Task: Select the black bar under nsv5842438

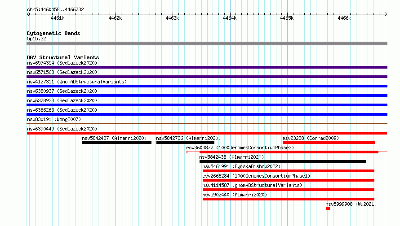Action: click(x=283, y=161)
